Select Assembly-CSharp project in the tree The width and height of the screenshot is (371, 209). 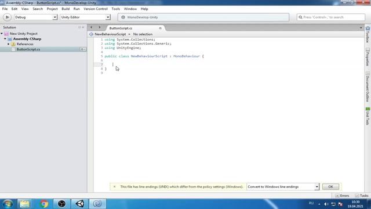pos(27,39)
